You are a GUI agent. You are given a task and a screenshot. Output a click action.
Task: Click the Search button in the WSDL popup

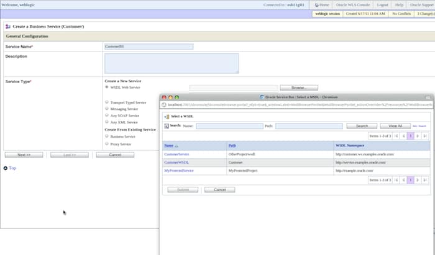tap(362, 126)
